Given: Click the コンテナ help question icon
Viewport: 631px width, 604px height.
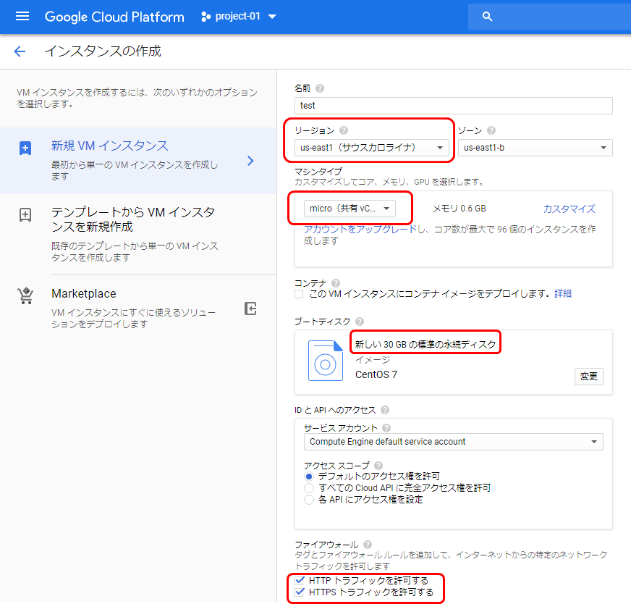Looking at the screenshot, I should 336,283.
